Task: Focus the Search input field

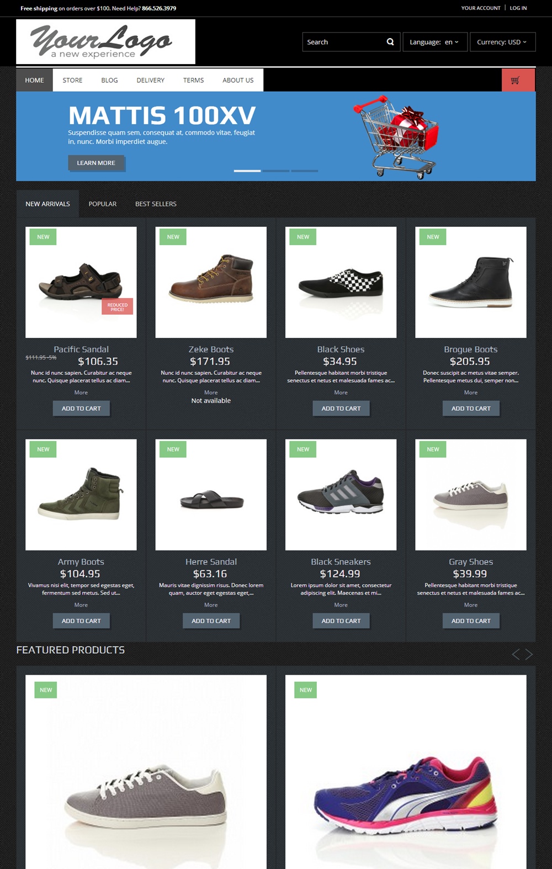Action: 343,42
